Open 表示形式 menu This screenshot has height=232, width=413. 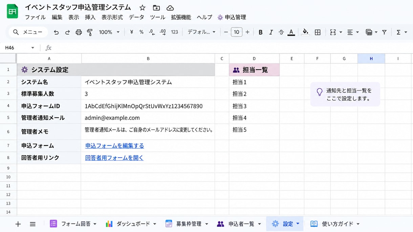[x=112, y=17]
